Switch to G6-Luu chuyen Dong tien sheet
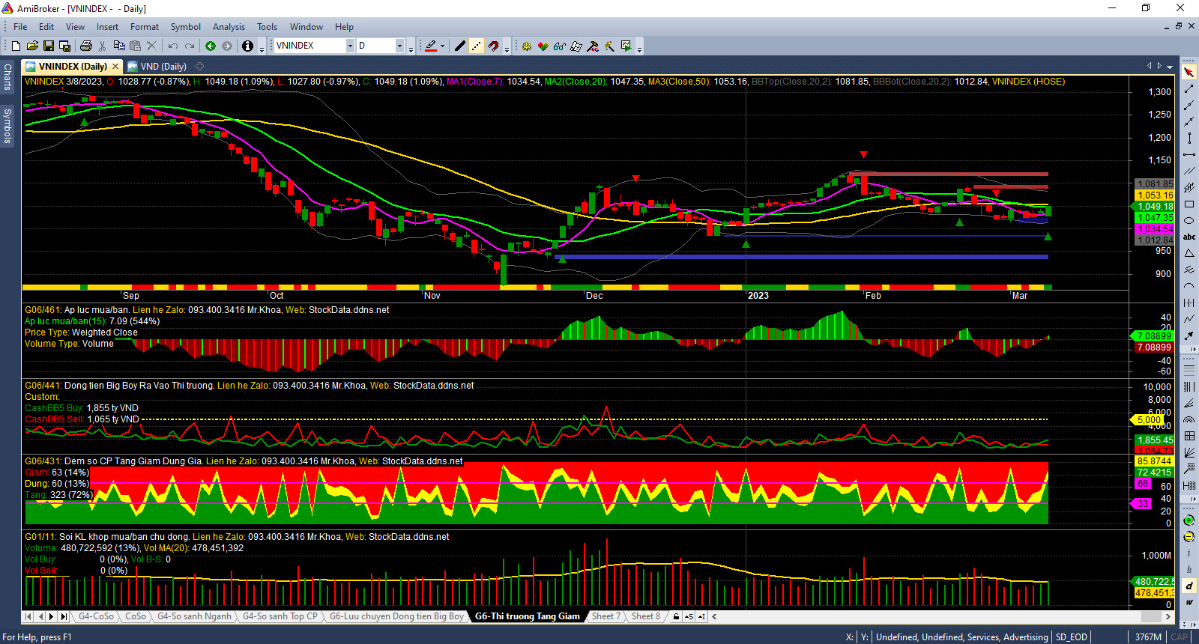This screenshot has width=1199, height=644. click(396, 616)
